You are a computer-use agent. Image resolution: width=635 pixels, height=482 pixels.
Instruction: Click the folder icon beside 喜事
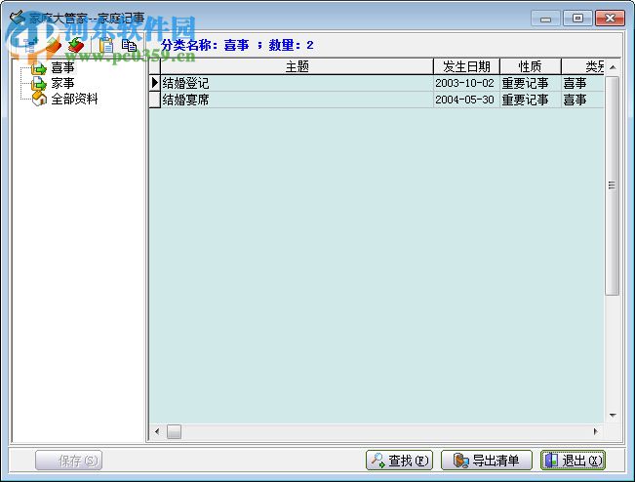[39, 68]
